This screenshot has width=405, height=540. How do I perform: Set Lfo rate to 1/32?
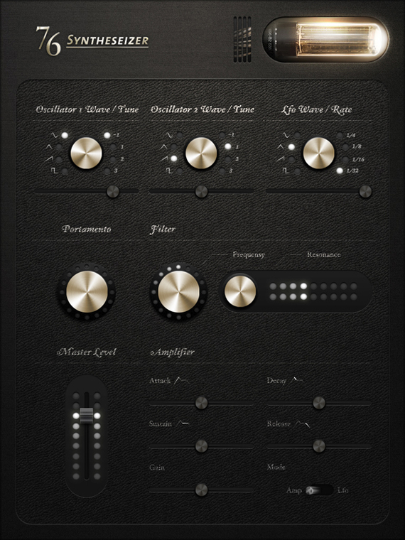tap(340, 171)
